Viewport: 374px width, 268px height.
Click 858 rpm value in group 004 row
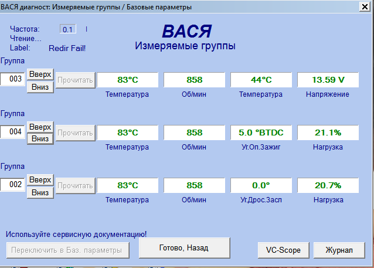[195, 133]
